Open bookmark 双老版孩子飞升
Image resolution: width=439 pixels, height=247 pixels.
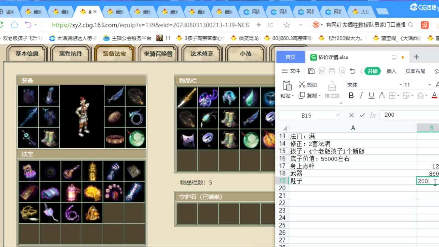[x=23, y=38]
